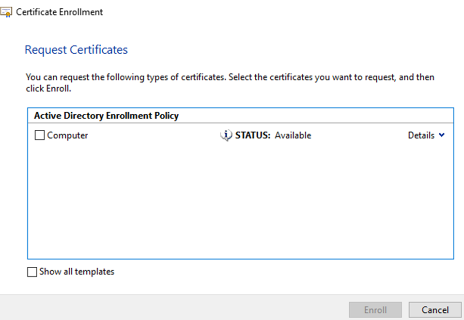Viewport: 464px width, 320px height.
Task: Click the Certificate Enrollment window title text
Action: coord(60,12)
